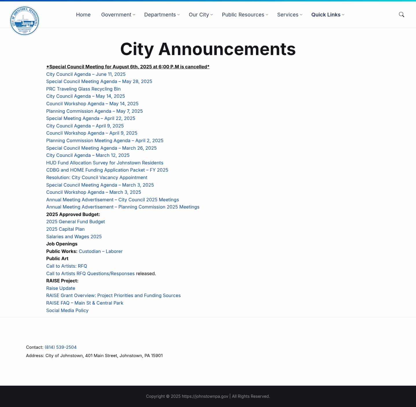Expand the Public Resources chevron

(x=267, y=15)
